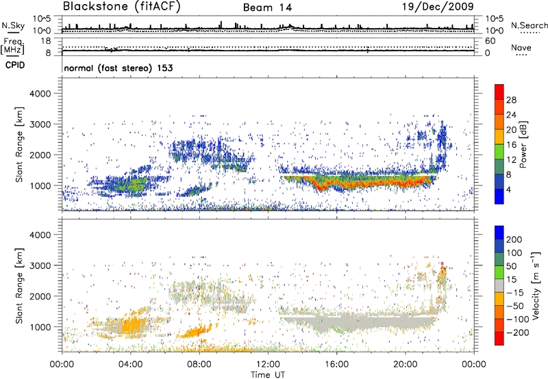Pick the red segment of power color bar

(x=499, y=92)
